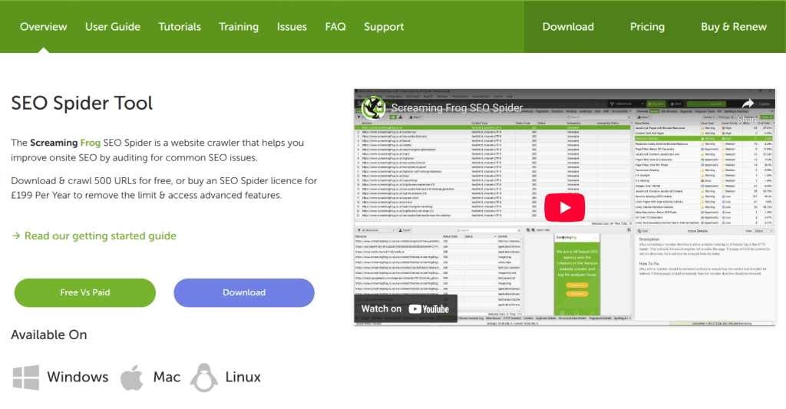Click the Watch on YouTube badge

[x=405, y=308]
